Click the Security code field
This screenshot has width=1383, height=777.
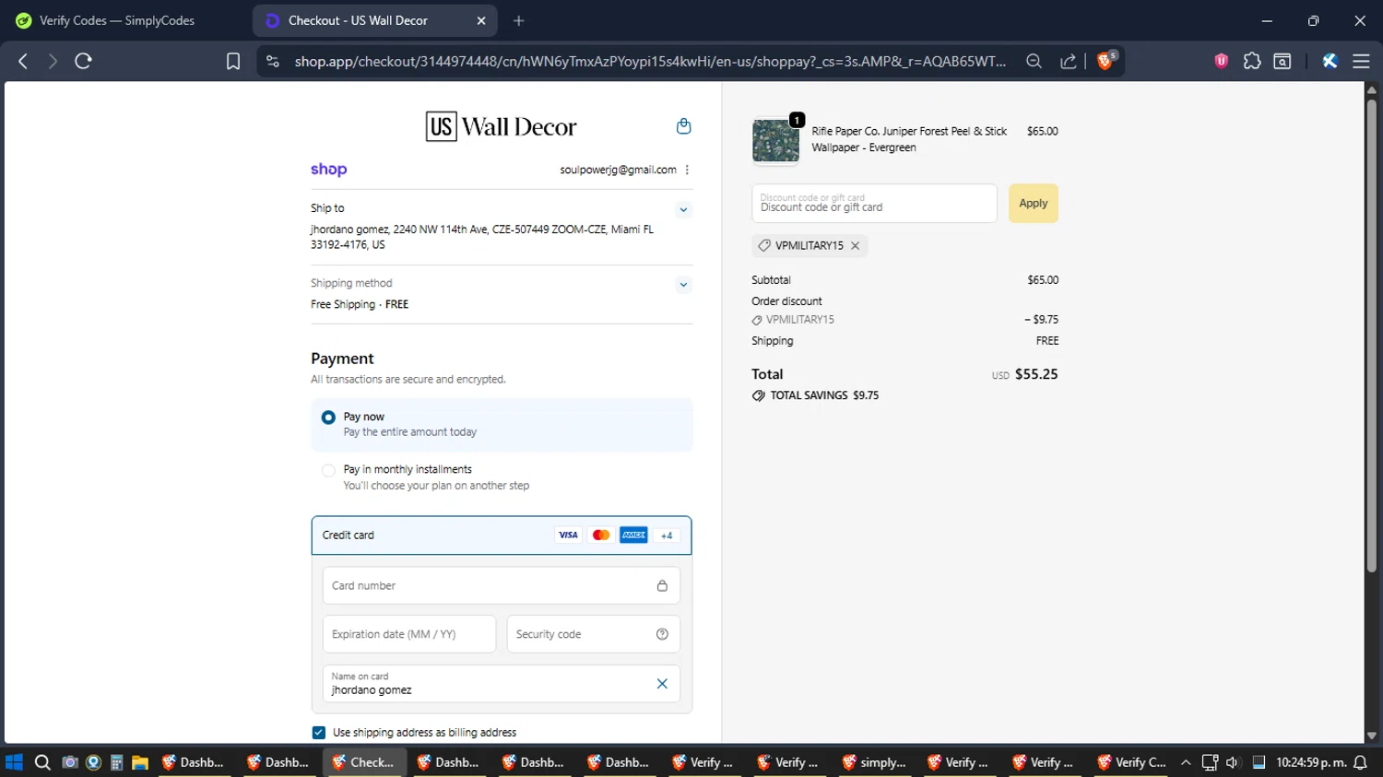point(594,634)
